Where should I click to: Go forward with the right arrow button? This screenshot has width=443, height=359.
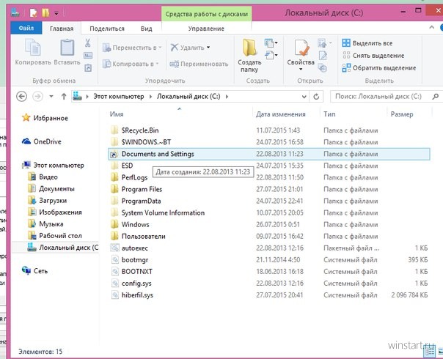37,97
